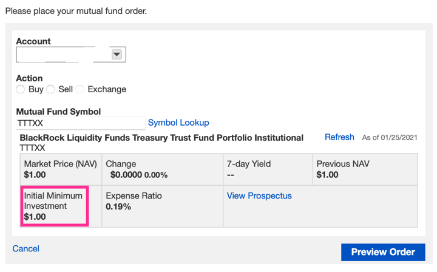The height and width of the screenshot is (272, 437).
Task: Click the TTTXX ticker below fund name
Action: 32,148
